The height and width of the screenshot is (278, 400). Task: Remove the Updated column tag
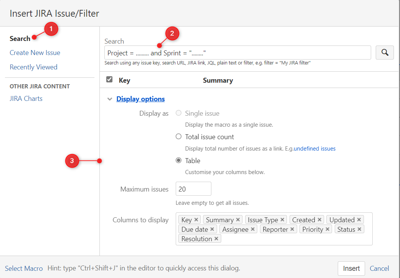[x=359, y=220]
